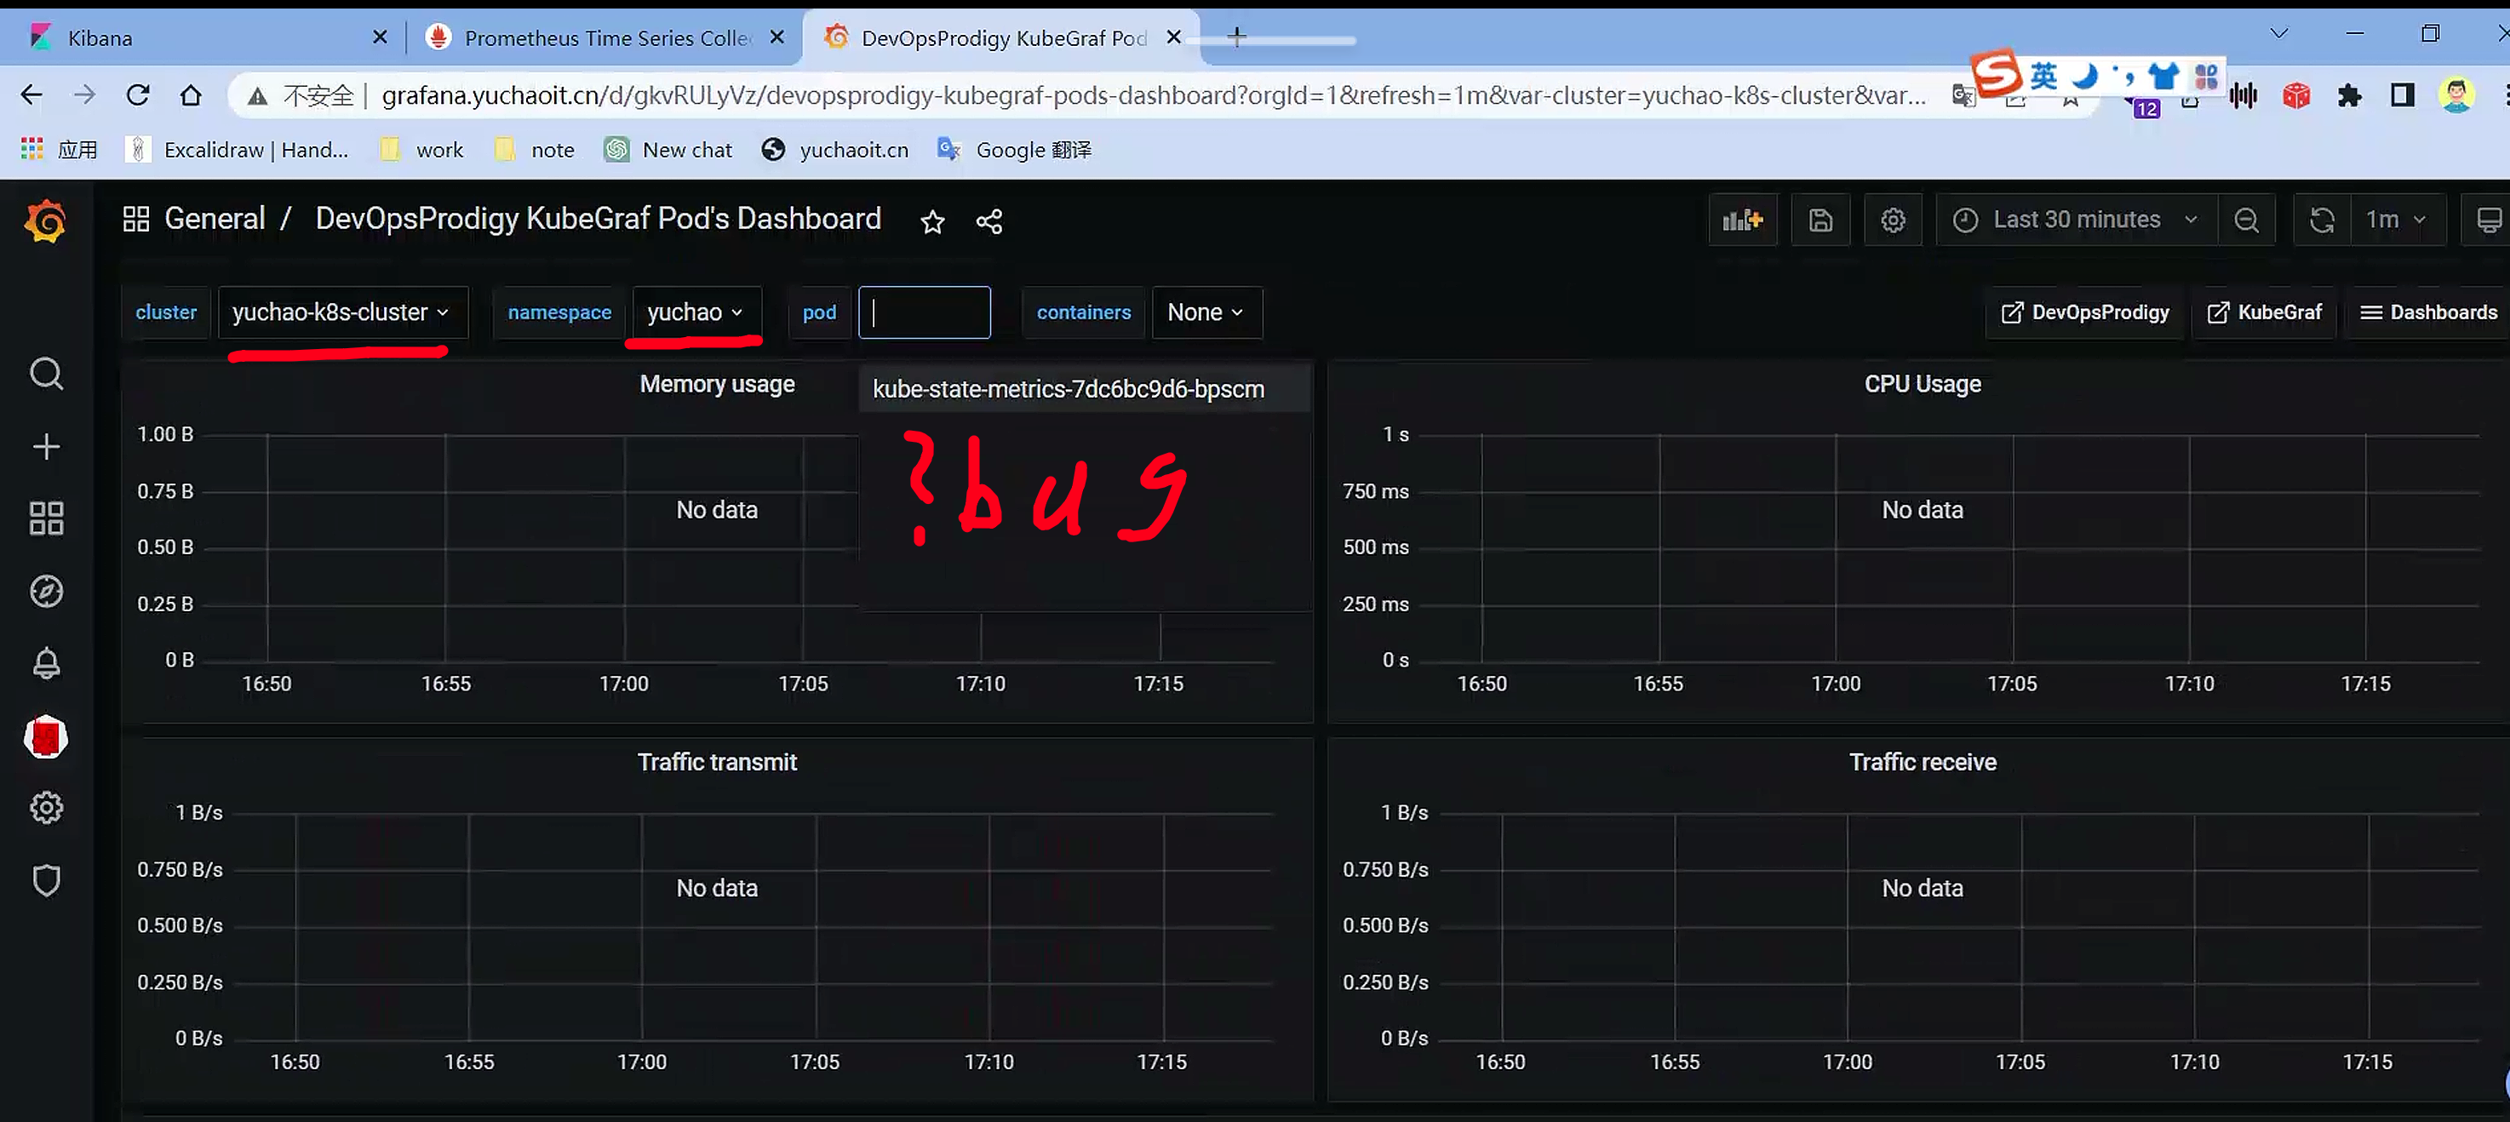Click inside the pod filter input
This screenshot has height=1122, width=2510.
924,312
